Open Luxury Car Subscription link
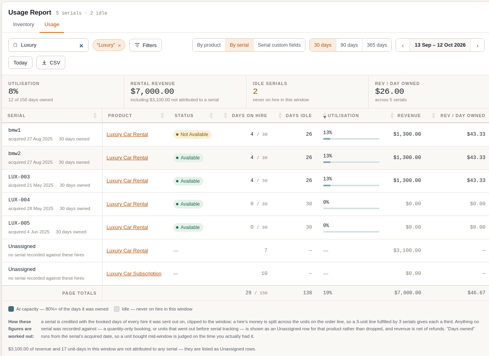 tap(134, 274)
